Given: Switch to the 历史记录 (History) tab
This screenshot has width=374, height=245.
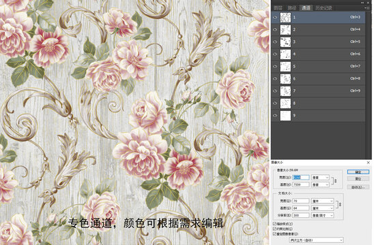Looking at the screenshot, I should coord(324,8).
